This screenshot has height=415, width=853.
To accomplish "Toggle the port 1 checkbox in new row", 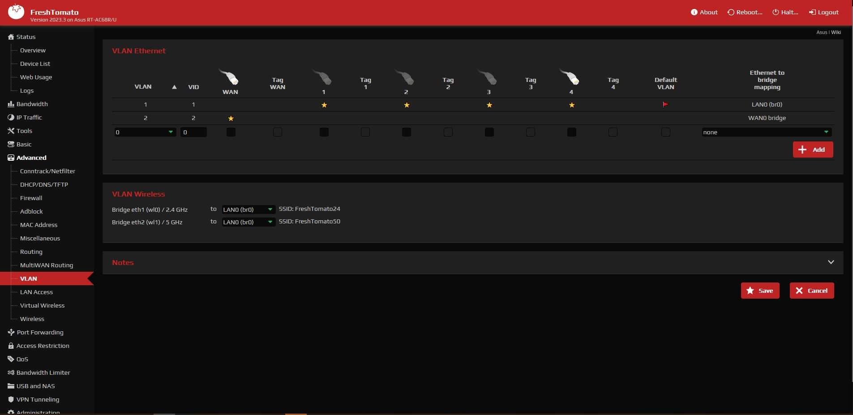I will click(324, 132).
